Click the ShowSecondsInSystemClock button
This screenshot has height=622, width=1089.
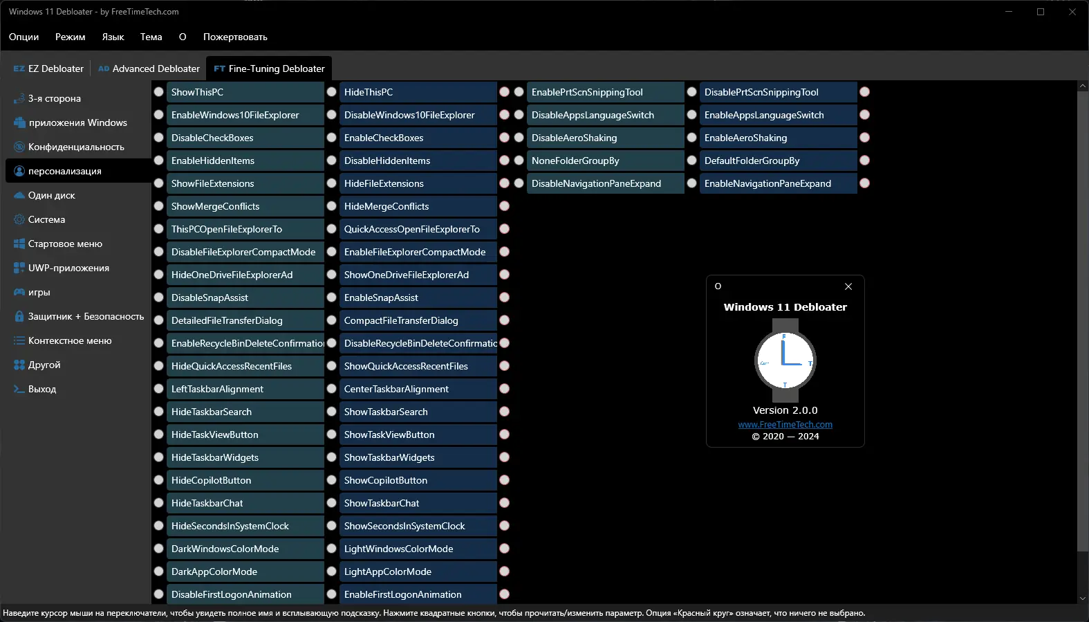point(418,526)
